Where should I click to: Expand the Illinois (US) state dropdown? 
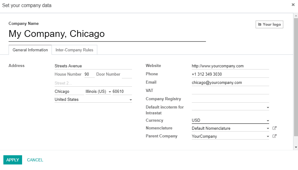tap(110, 92)
